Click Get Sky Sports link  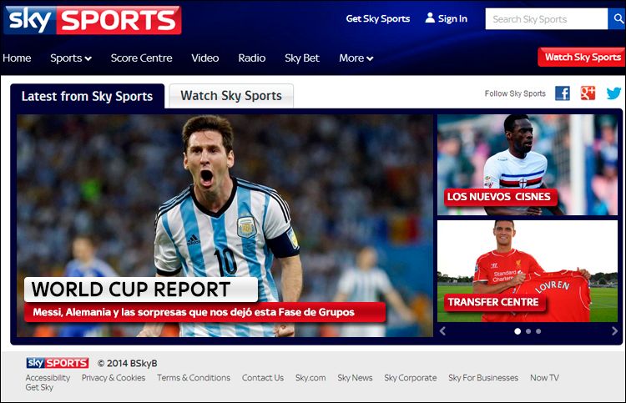click(377, 18)
